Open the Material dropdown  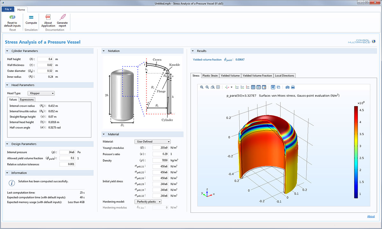(152, 142)
